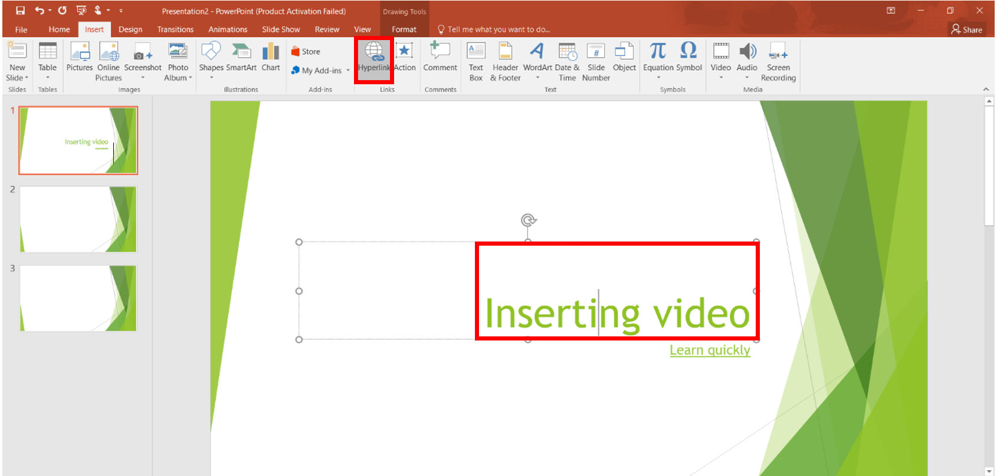Open Online Pictures search
This screenshot has width=997, height=476.
coord(109,61)
